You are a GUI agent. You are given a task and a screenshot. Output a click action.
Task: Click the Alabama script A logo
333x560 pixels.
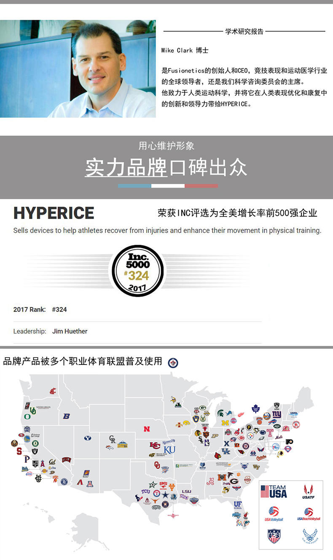[210, 481]
